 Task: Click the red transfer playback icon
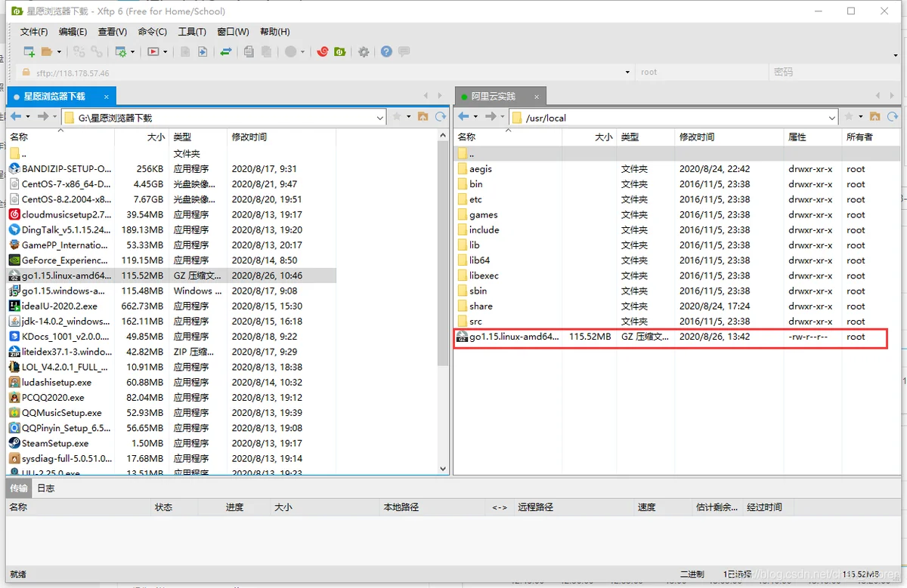(154, 51)
